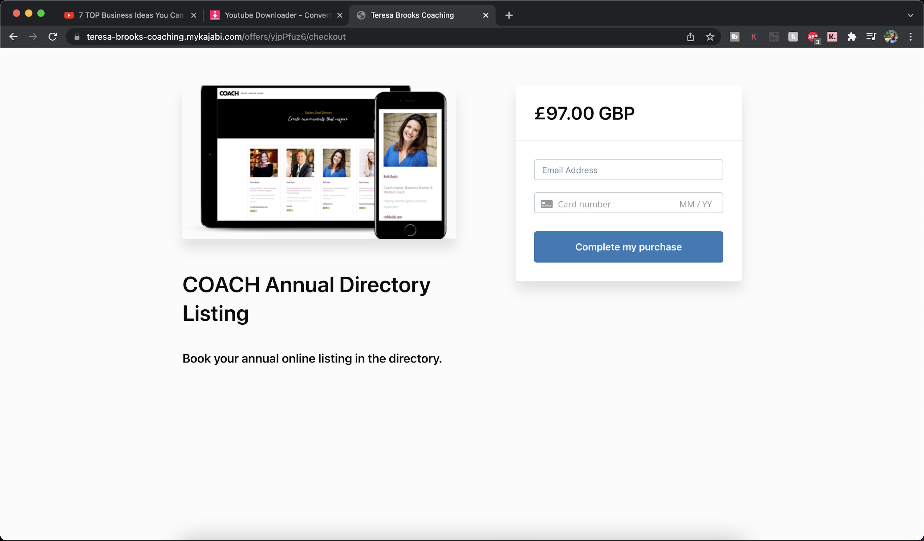Screen dimensions: 924x541
Task: Click Complete my purchase button
Action: click(628, 247)
